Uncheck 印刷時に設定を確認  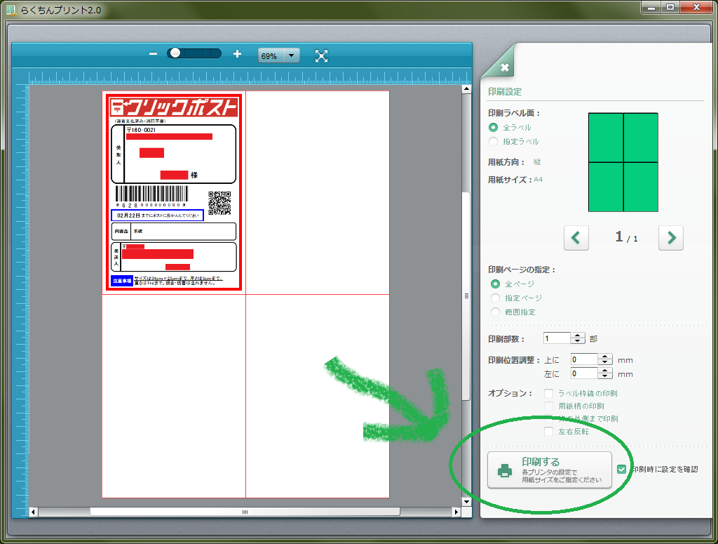[621, 470]
